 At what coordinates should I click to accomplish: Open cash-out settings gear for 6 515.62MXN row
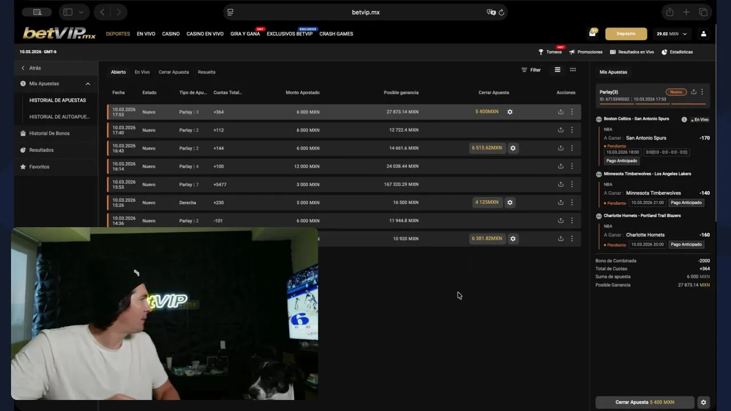point(513,148)
